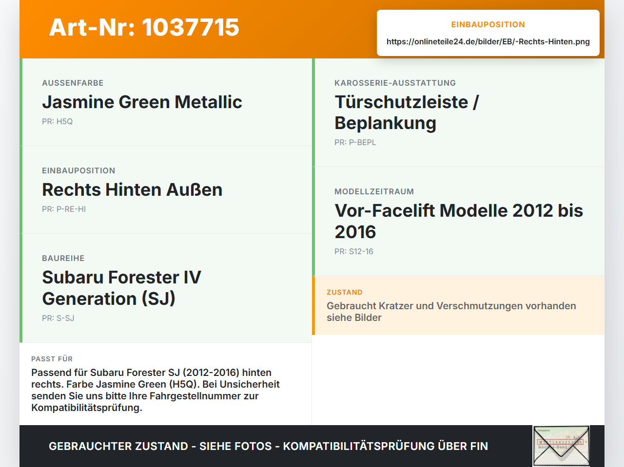Select the Rechts Hinten Außen position card

point(166,190)
